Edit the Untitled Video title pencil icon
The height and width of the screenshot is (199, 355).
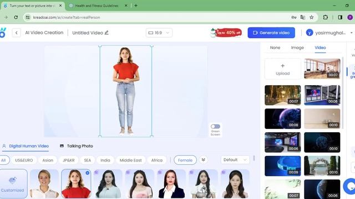pos(106,33)
